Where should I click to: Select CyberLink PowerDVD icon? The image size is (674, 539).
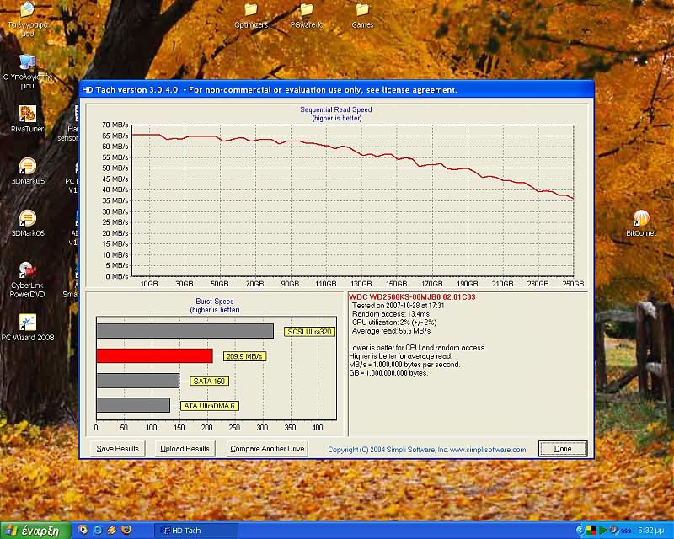pos(28,280)
